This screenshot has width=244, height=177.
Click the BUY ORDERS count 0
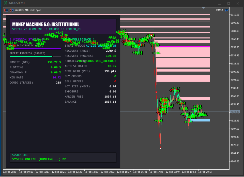tap(115, 76)
